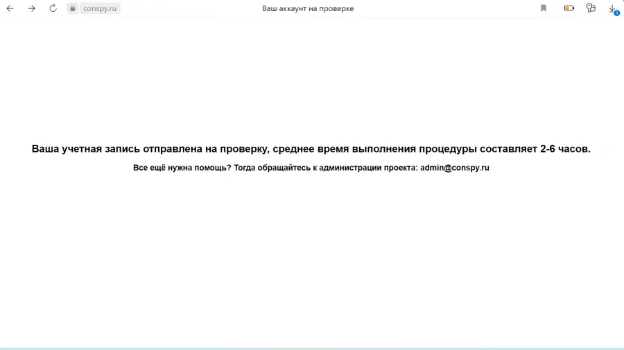624x350 pixels.
Task: Select the conspy.ru address field
Action: pyautogui.click(x=100, y=8)
